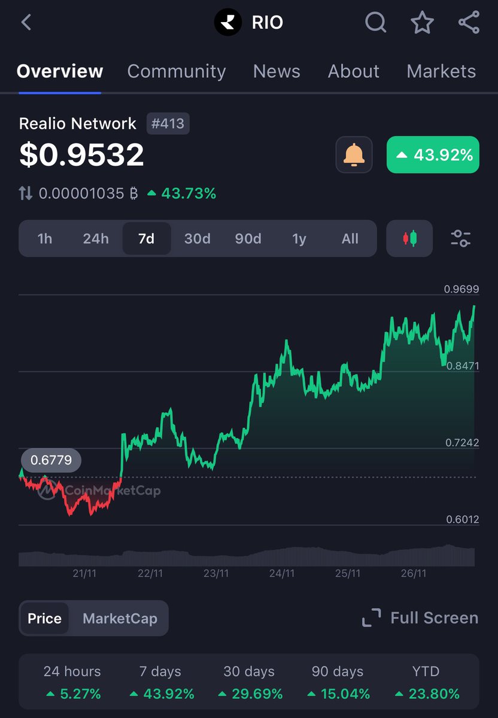Tap the 0.00001035 BTC price
The width and height of the screenshot is (498, 718).
point(89,193)
